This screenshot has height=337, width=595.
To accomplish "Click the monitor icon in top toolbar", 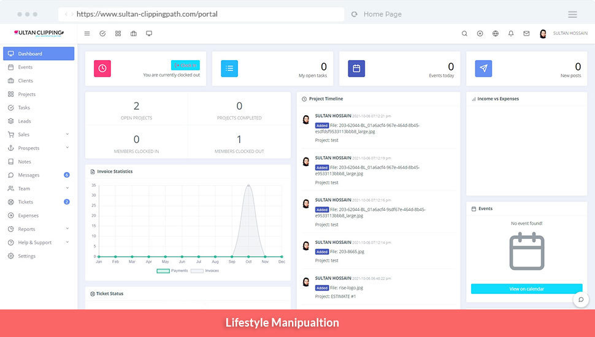I will [149, 33].
